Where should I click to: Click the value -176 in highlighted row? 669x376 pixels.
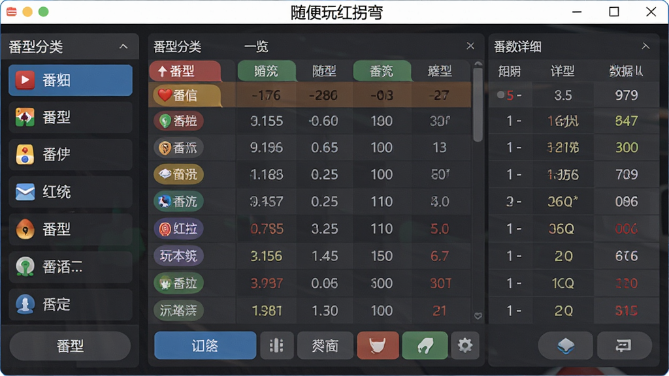(267, 95)
